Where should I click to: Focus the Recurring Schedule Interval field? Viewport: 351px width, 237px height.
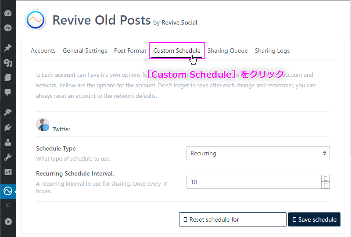(254, 182)
